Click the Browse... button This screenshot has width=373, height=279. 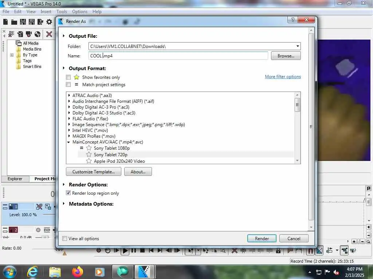[x=286, y=56]
